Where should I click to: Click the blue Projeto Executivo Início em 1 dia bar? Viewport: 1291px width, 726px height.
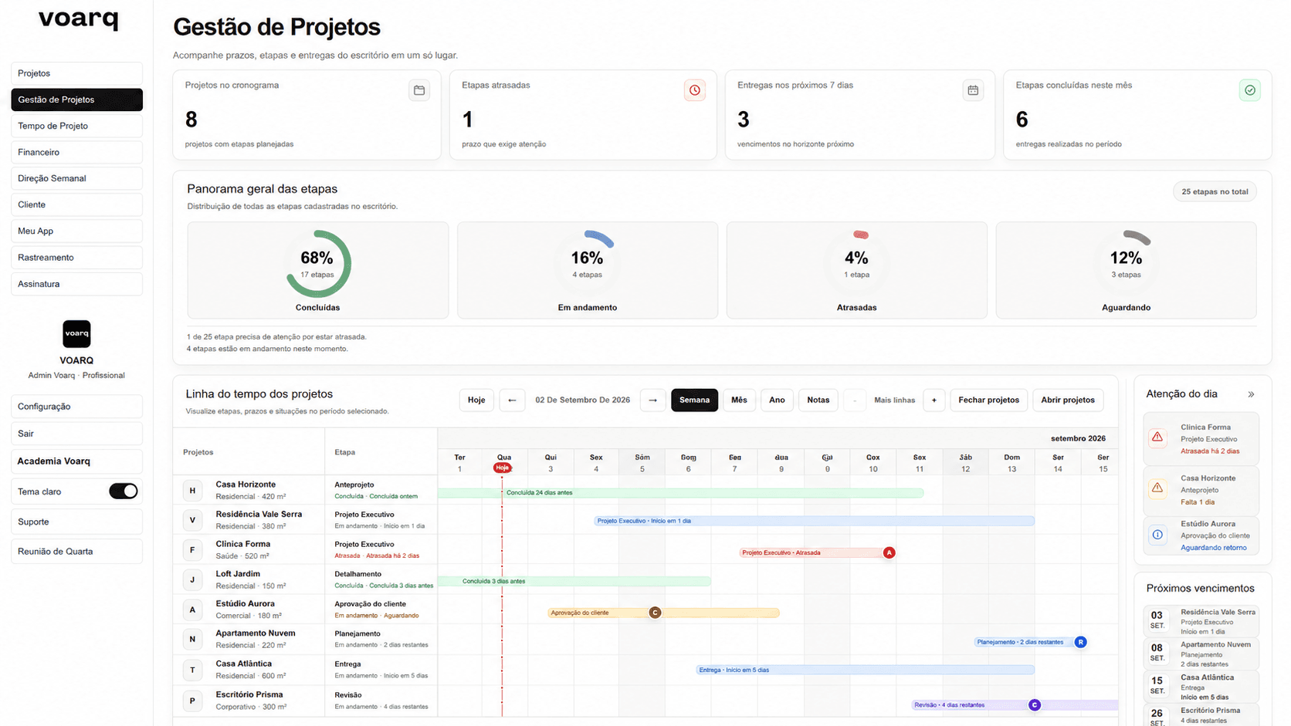tap(814, 521)
